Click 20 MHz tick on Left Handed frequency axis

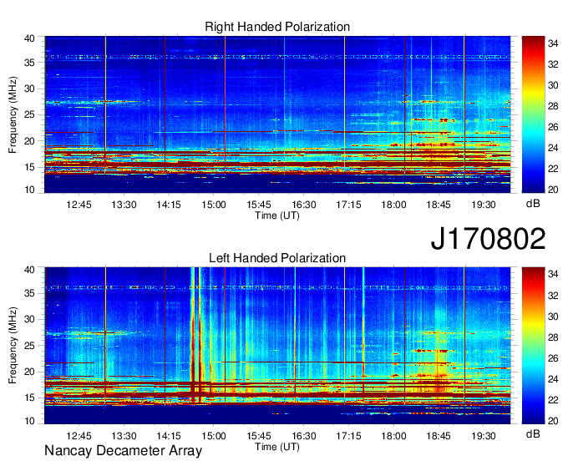30,372
